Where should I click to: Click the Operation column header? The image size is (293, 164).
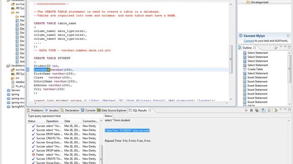(52, 121)
